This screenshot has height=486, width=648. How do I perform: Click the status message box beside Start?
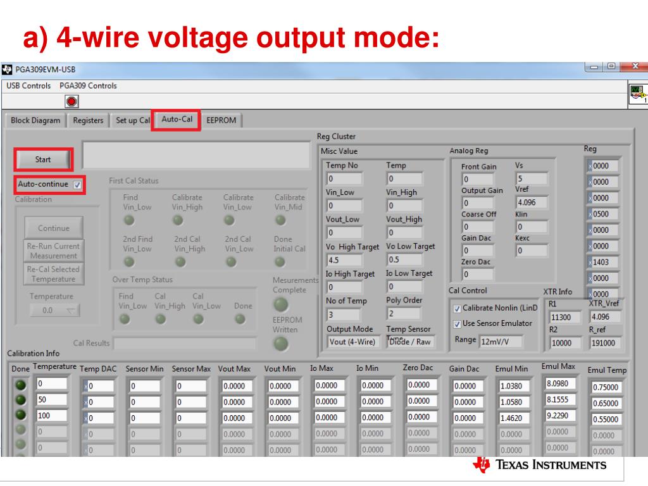pos(196,156)
